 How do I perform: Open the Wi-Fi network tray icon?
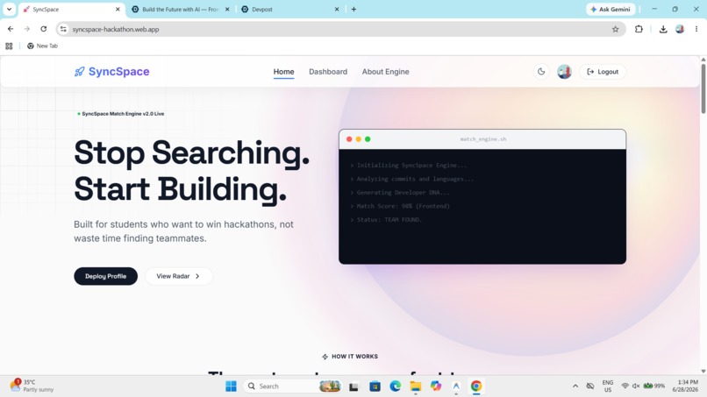625,386
